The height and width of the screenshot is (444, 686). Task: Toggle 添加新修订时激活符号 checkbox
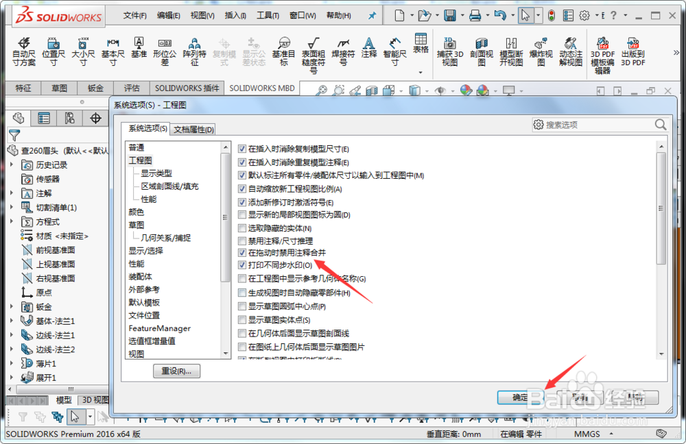click(x=242, y=202)
